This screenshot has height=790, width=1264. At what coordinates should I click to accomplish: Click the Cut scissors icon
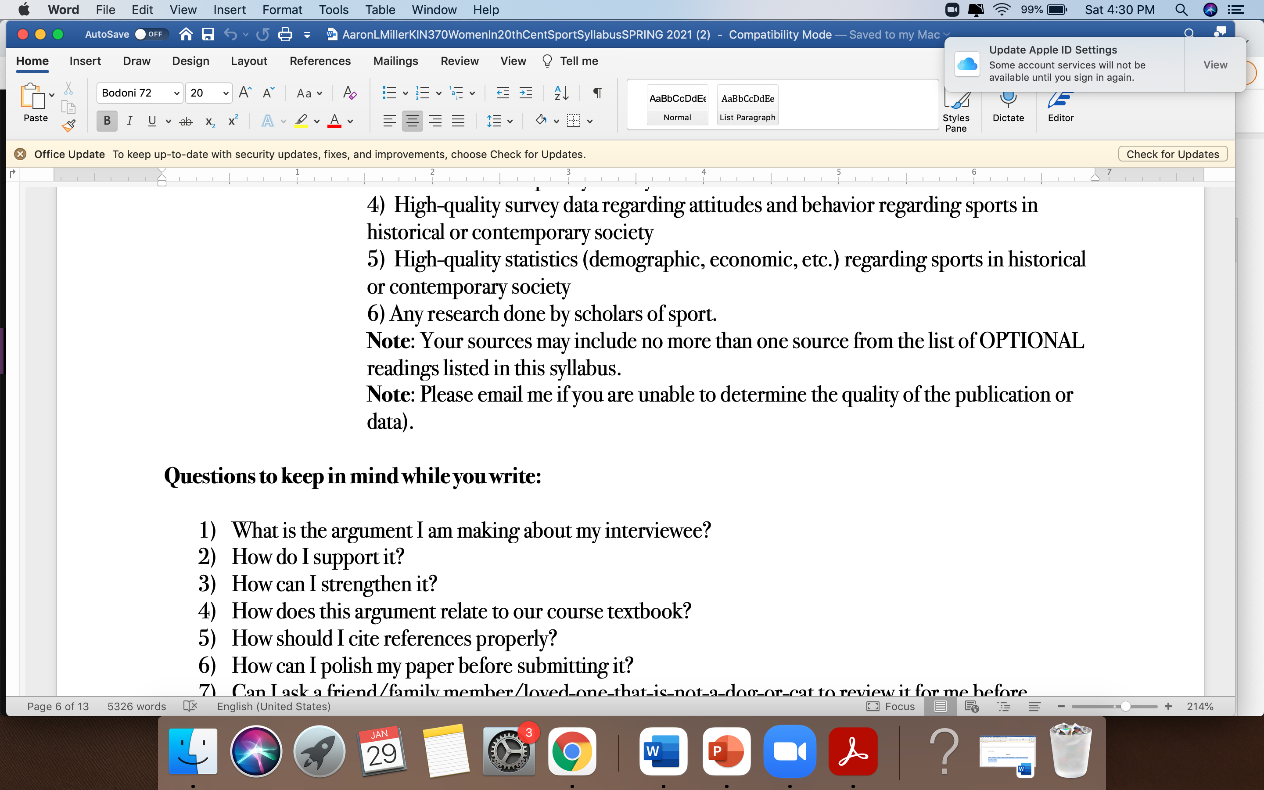click(x=68, y=88)
